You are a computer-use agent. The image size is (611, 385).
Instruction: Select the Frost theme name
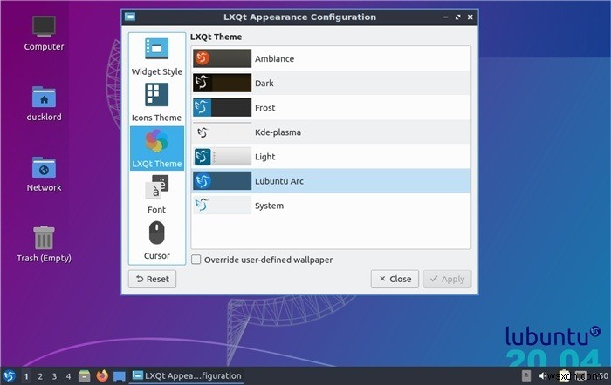pyautogui.click(x=265, y=108)
